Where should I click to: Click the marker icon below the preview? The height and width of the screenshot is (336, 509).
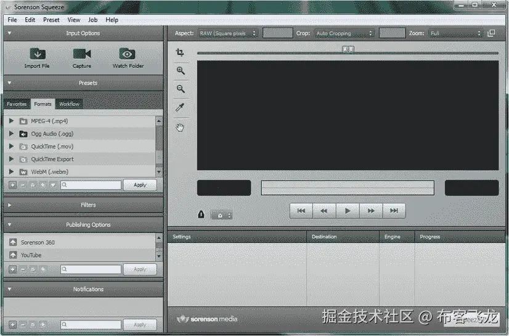click(202, 215)
